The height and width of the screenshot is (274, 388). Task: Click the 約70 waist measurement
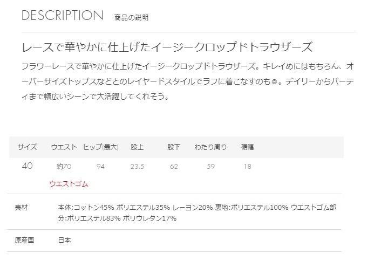click(x=64, y=167)
